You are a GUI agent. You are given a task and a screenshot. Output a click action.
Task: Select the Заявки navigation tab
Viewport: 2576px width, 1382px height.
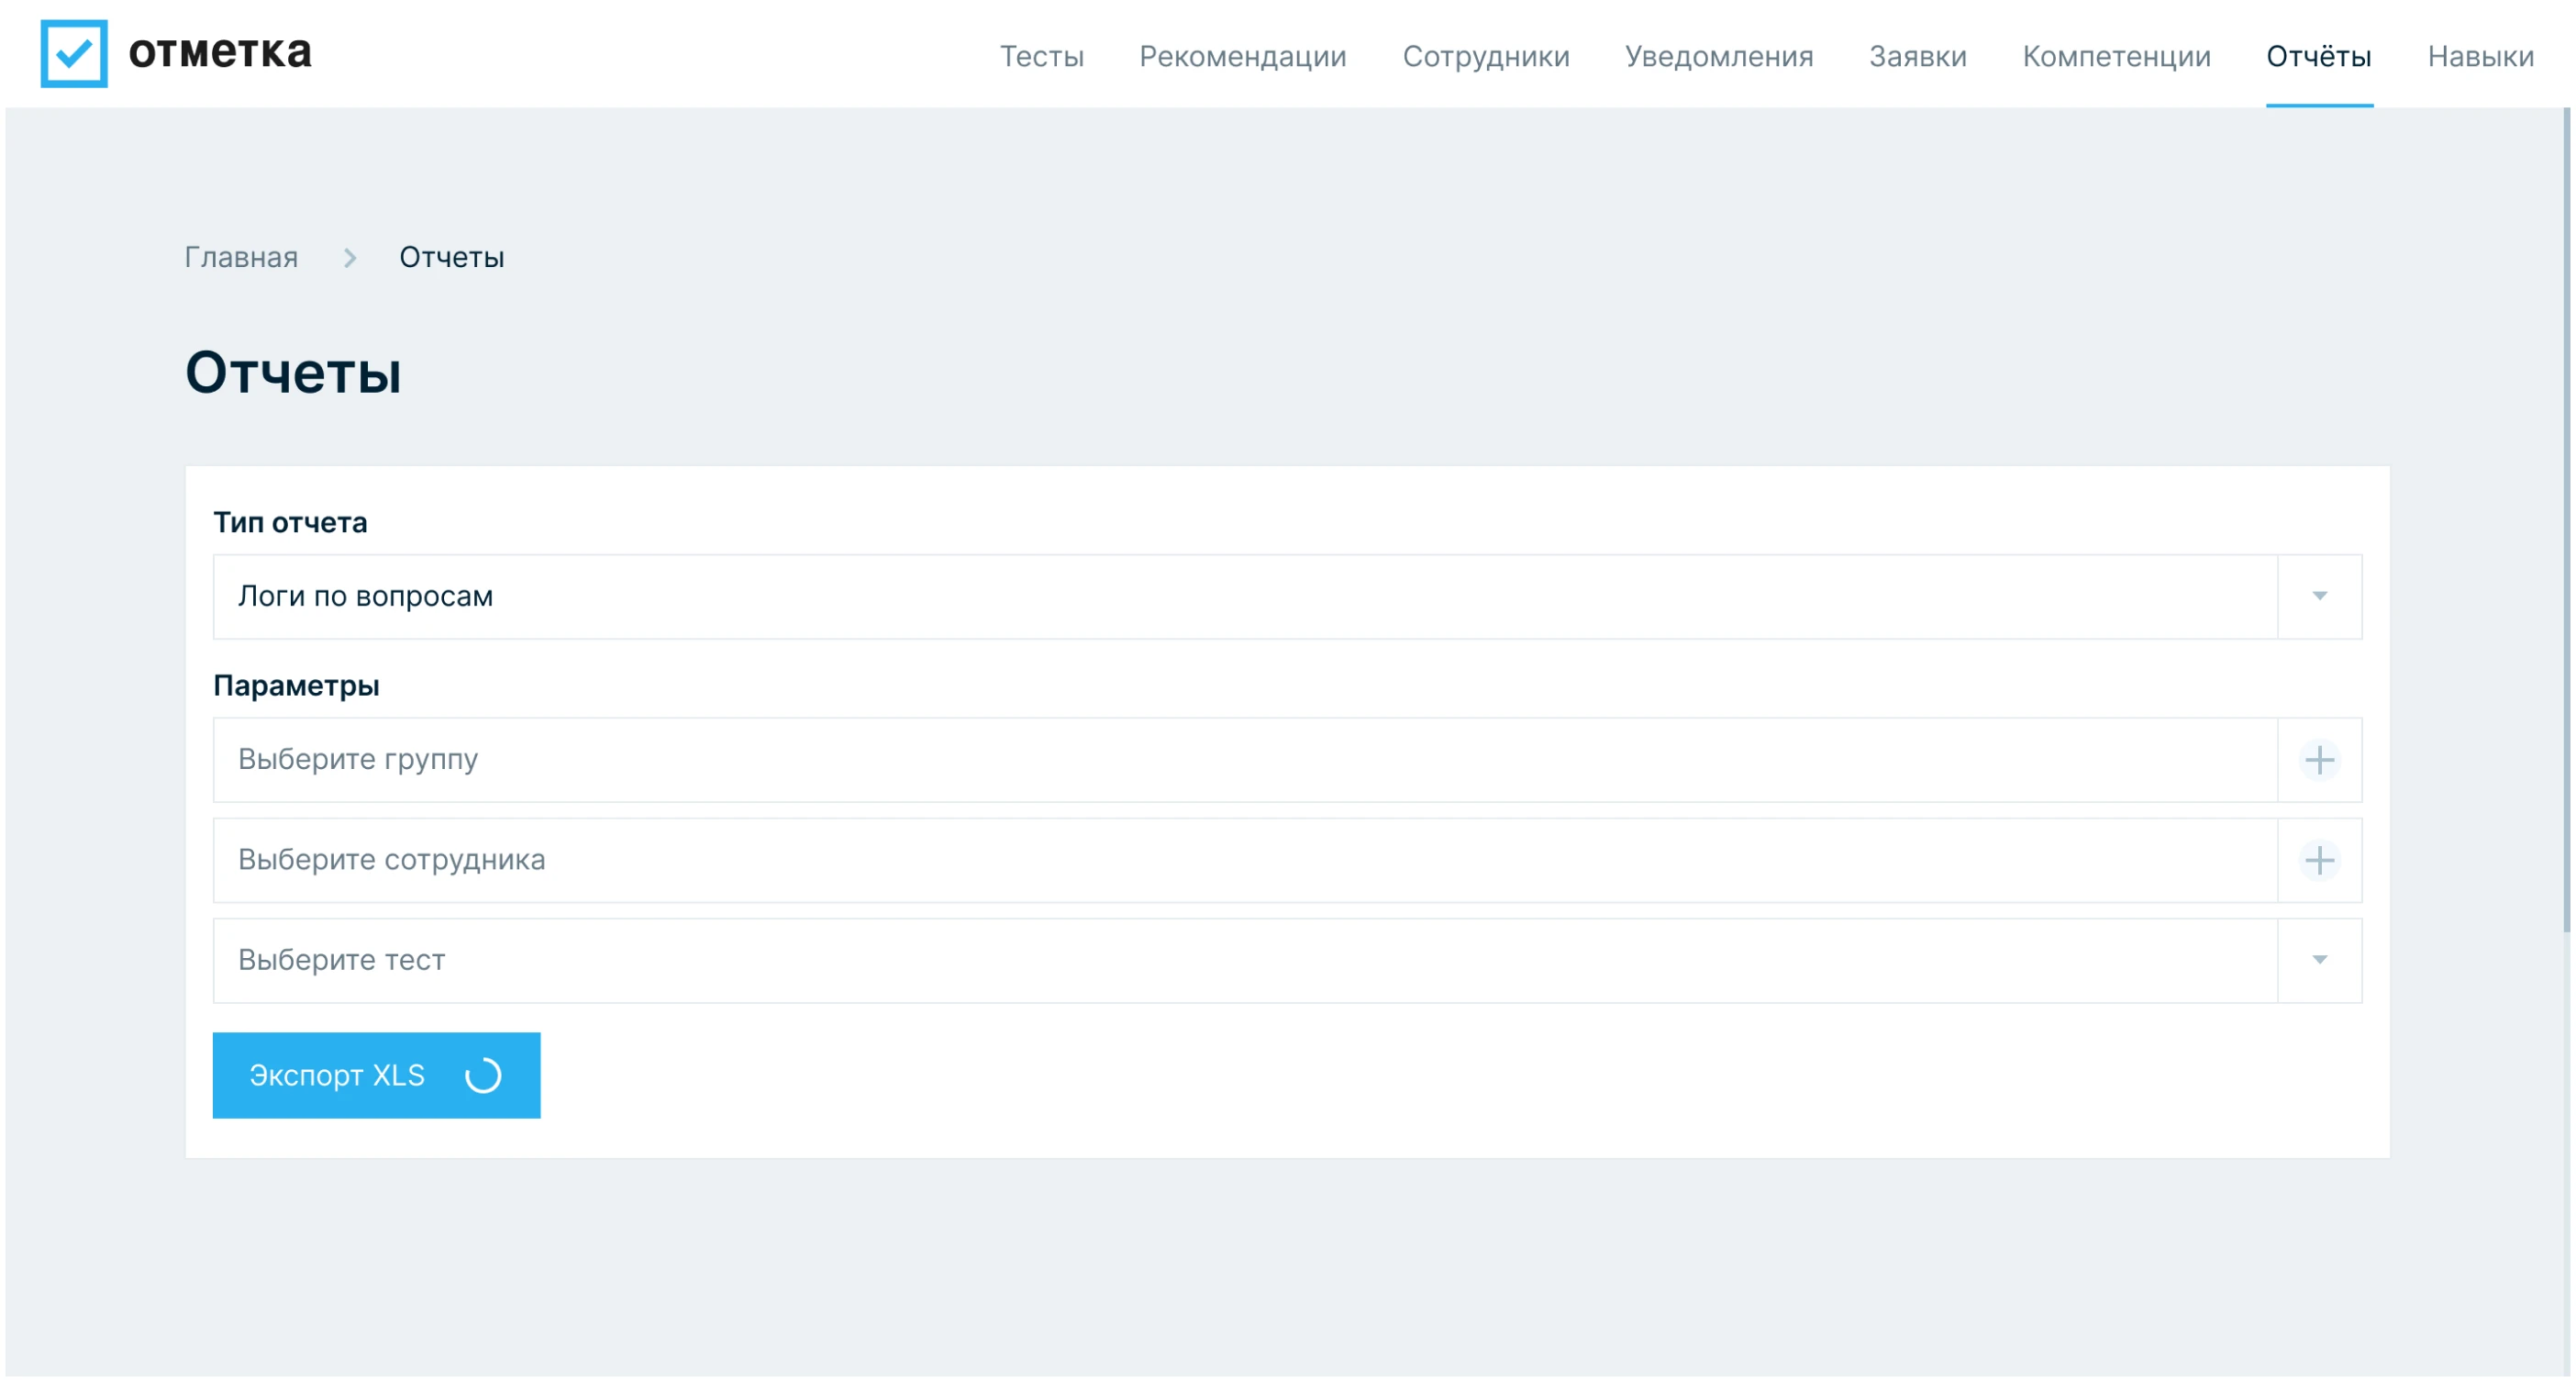tap(1918, 56)
